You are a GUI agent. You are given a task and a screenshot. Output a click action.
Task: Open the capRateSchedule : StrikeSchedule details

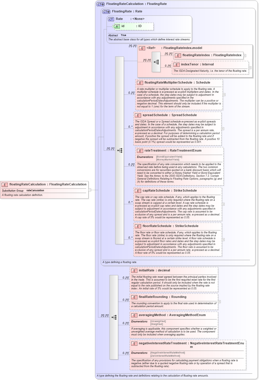point(222,204)
